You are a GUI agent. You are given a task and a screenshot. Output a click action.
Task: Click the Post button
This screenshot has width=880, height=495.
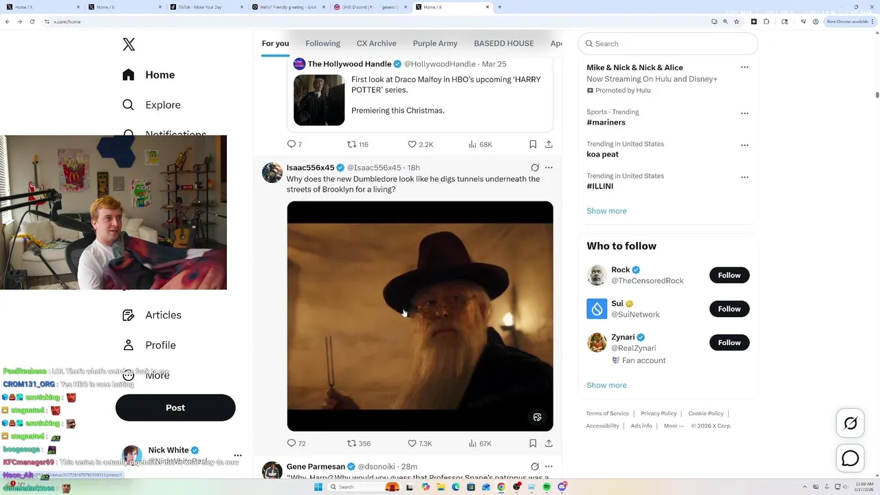[x=175, y=408]
